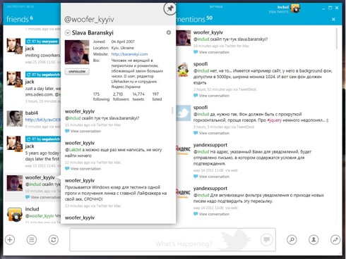
Task: Open babl4 avatar in friends column
Action: pos(14,118)
